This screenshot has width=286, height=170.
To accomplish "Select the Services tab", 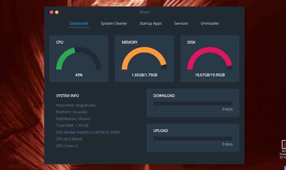I will tap(181, 24).
